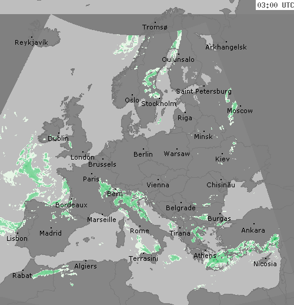Click the Dublin city label
294x305 pixels.
58,138
